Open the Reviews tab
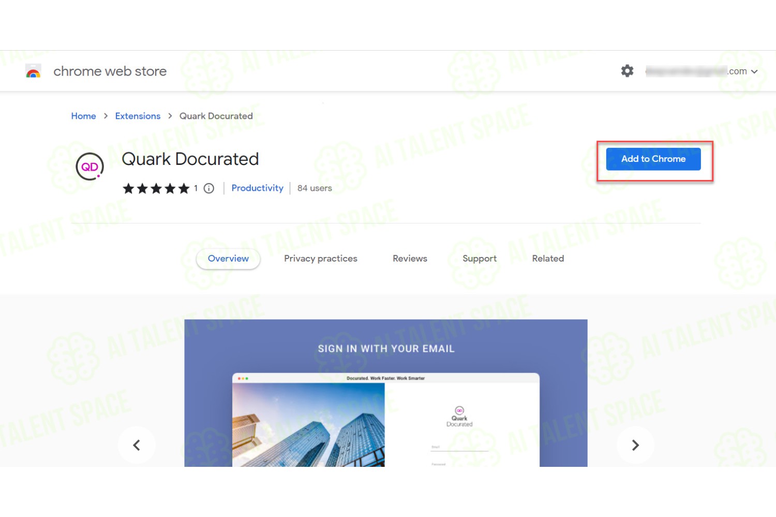This screenshot has width=776, height=517. [x=410, y=258]
